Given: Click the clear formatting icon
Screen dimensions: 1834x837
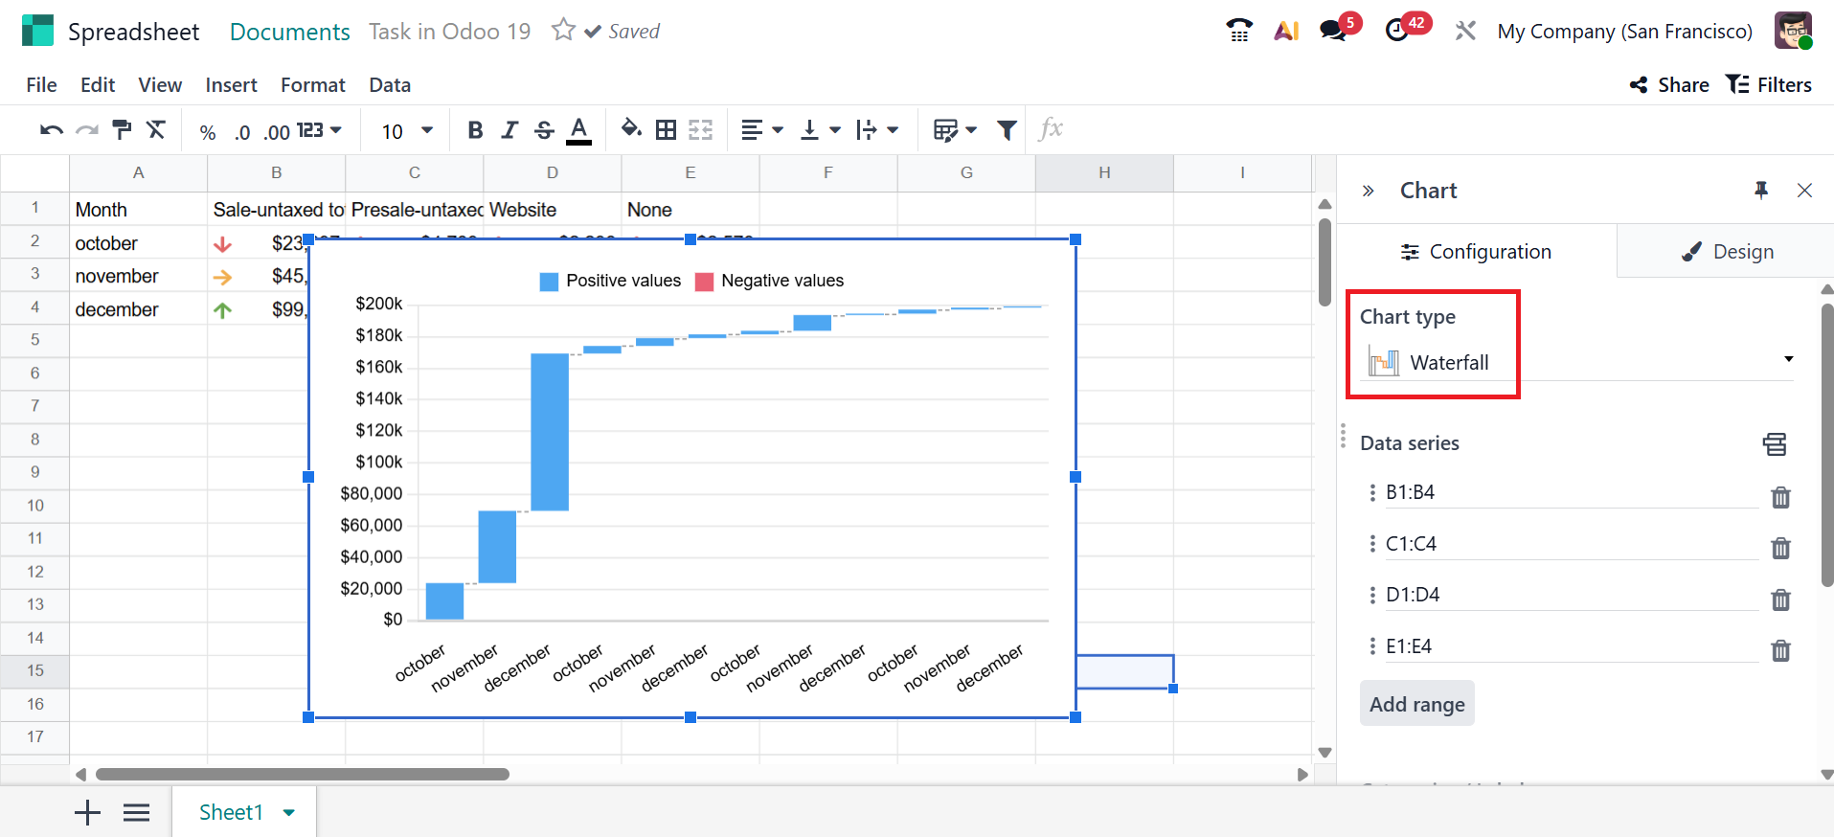Looking at the screenshot, I should click(x=156, y=130).
